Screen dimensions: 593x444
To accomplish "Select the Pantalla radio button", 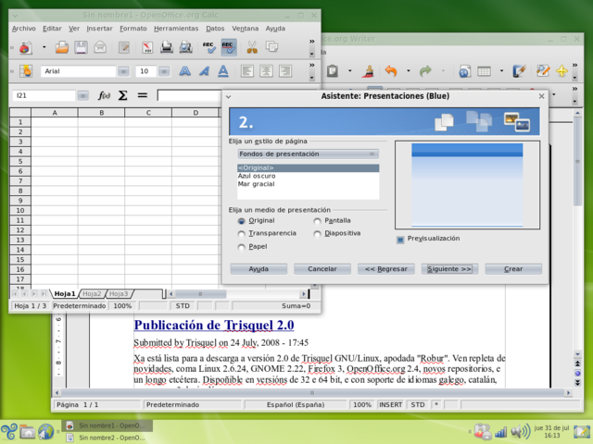I will (x=317, y=221).
